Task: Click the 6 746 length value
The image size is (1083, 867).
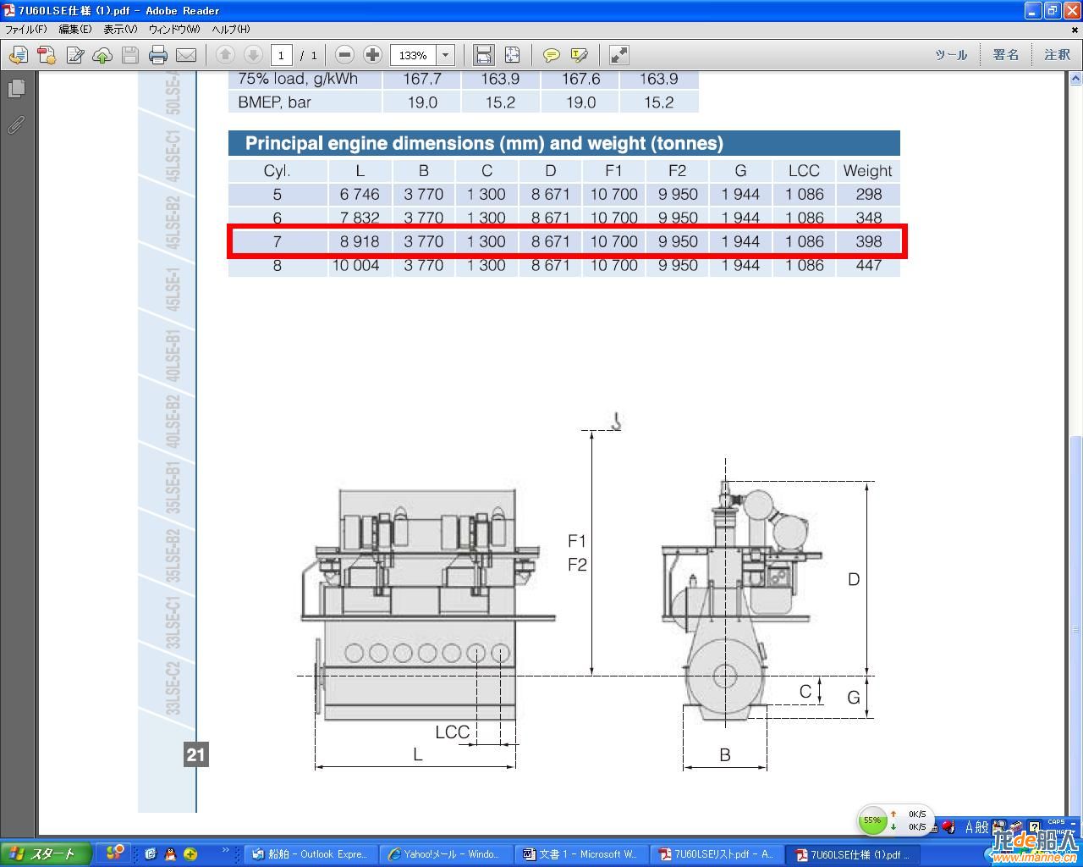Action: tap(360, 194)
